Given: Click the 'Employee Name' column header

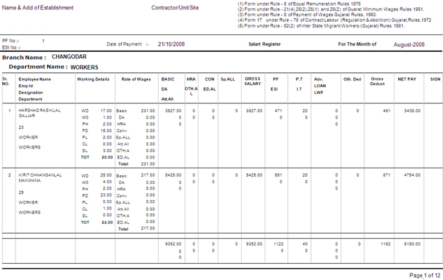Looking at the screenshot, I should click(35, 79).
